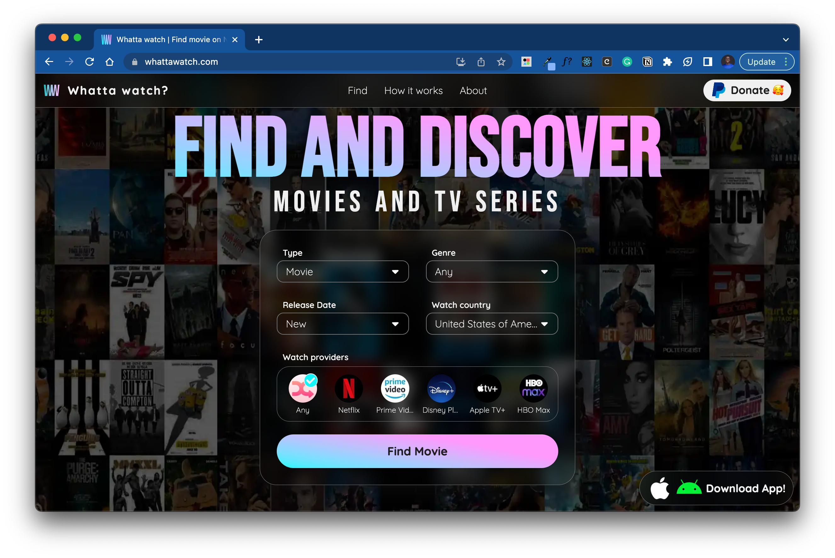Open the Type dropdown showing Movie
The width and height of the screenshot is (835, 558).
coord(343,271)
